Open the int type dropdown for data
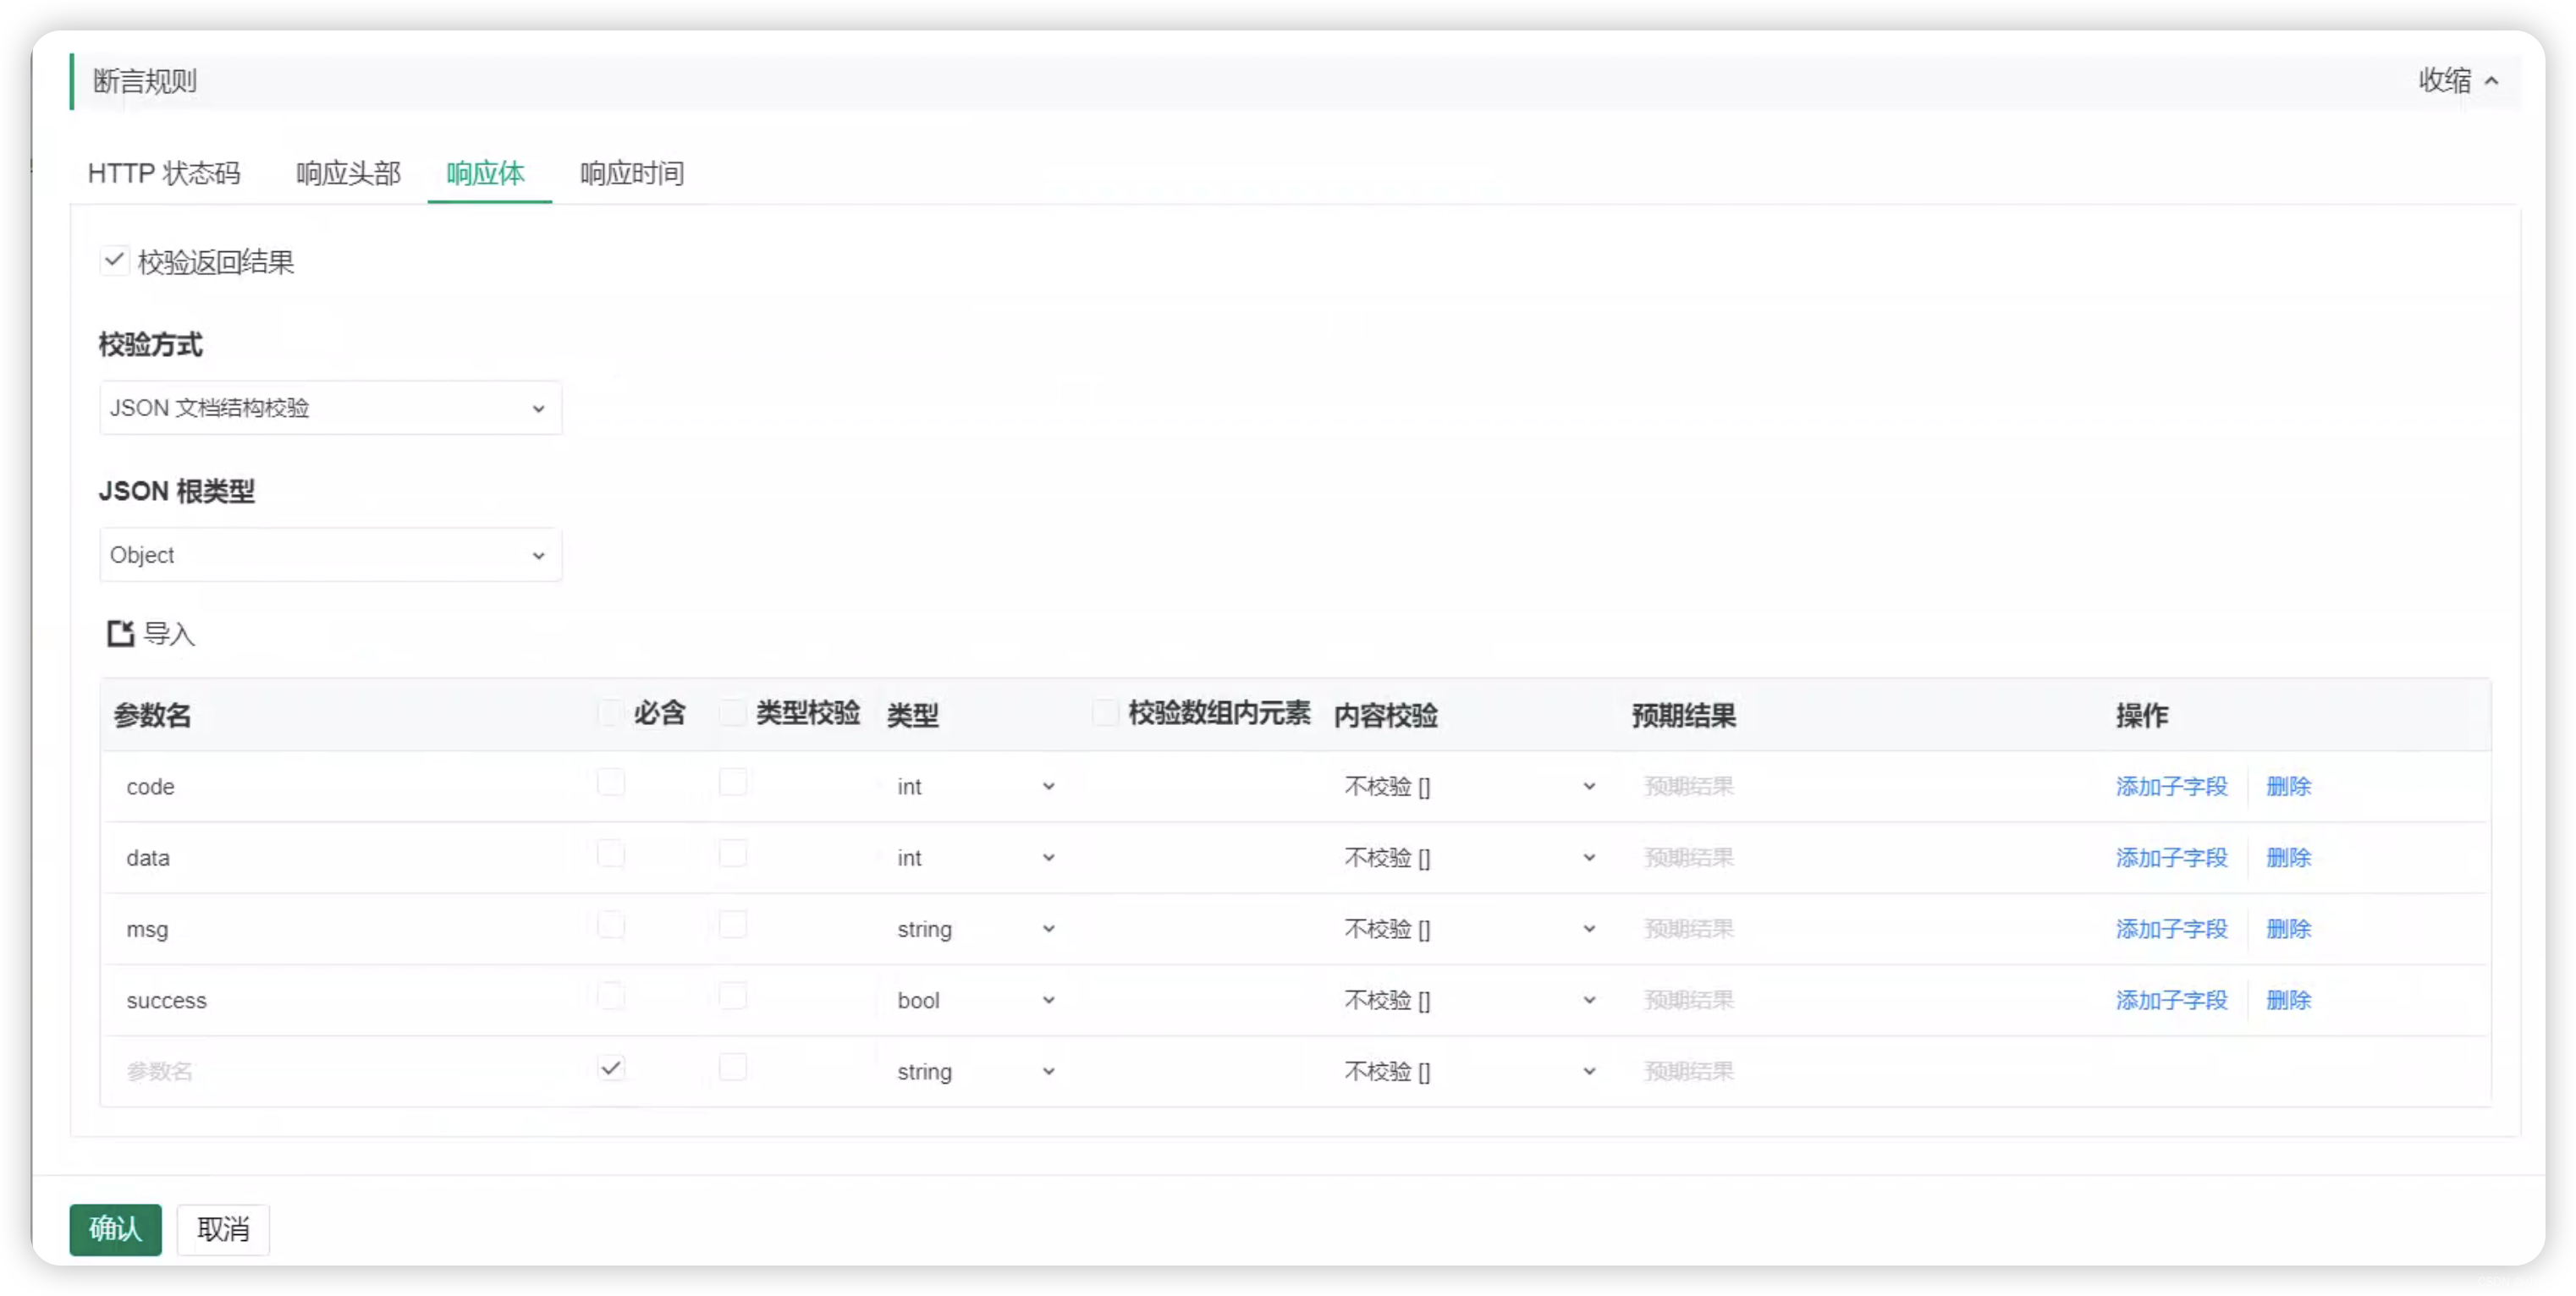 (975, 858)
